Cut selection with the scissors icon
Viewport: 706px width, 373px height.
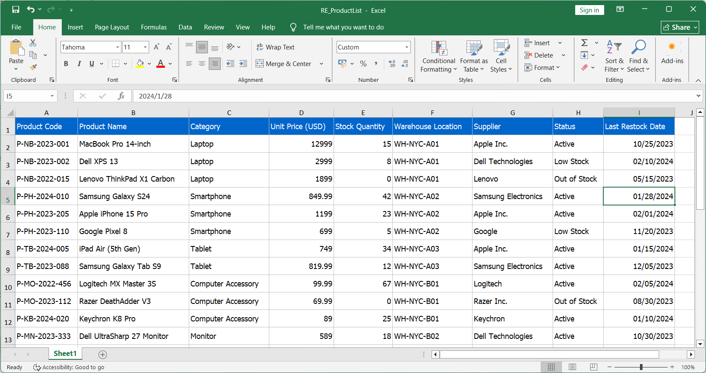33,43
